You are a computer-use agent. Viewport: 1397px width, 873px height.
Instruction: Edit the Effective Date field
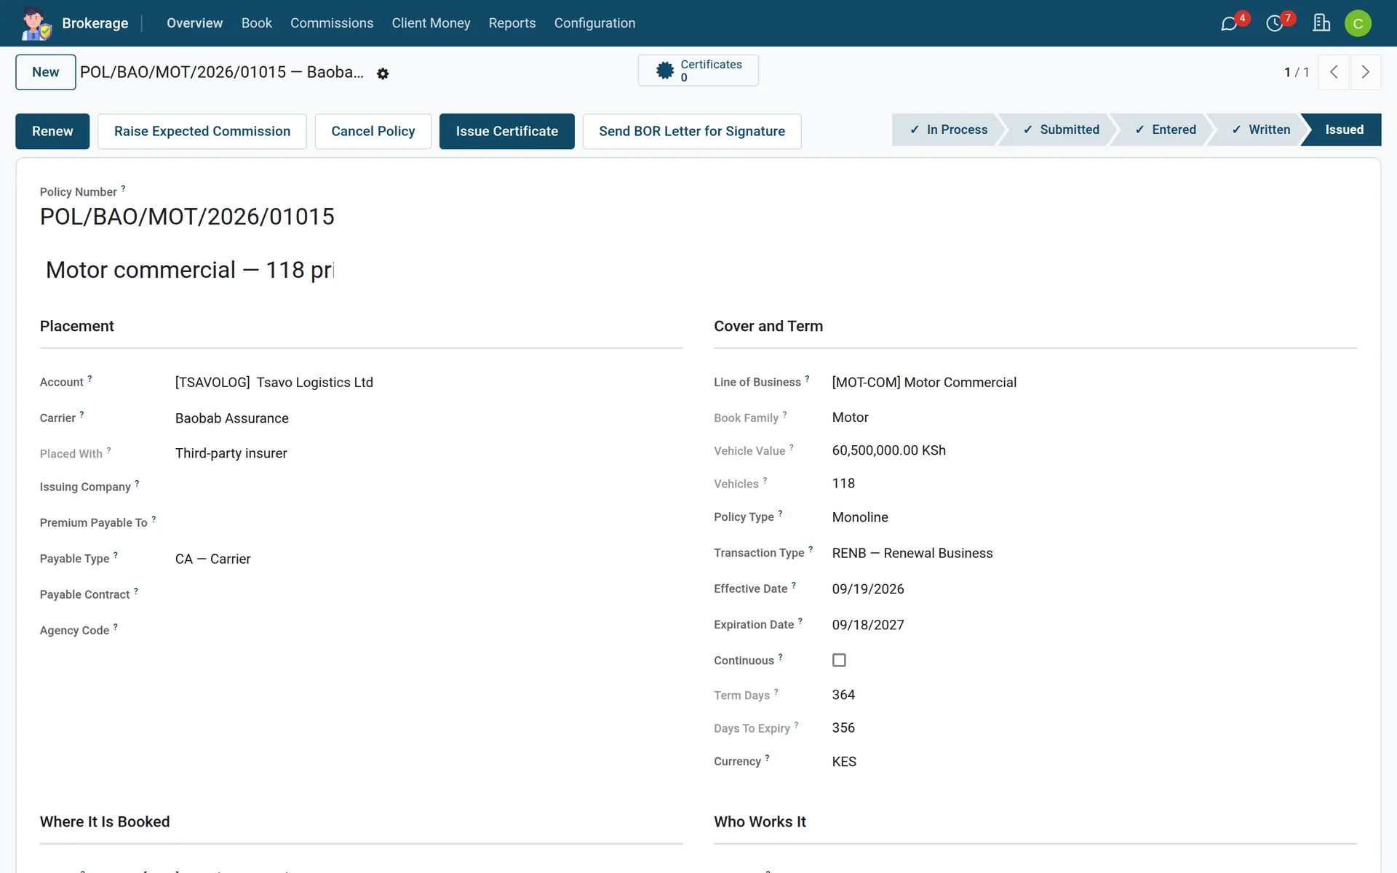1094,589
